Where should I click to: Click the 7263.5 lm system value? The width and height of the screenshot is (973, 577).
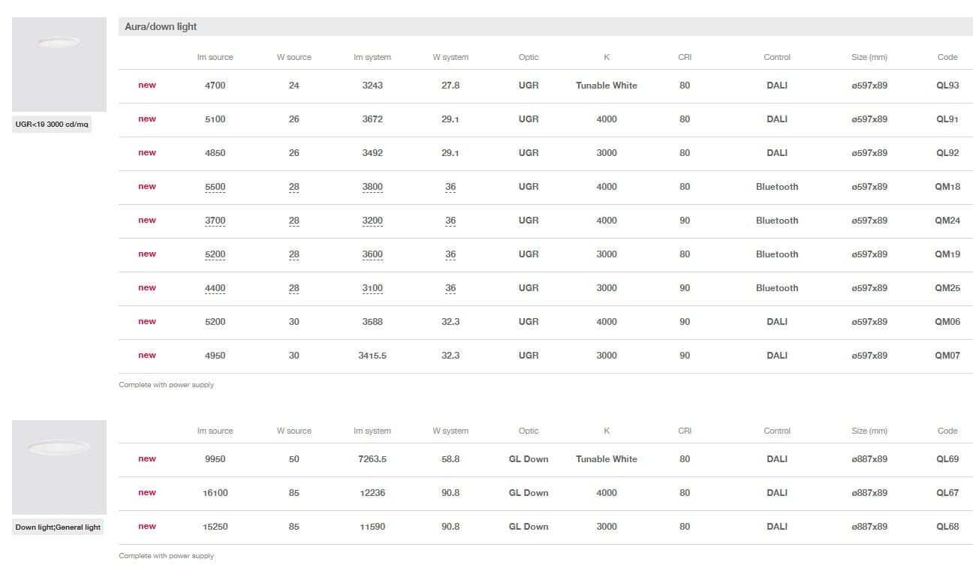[372, 459]
